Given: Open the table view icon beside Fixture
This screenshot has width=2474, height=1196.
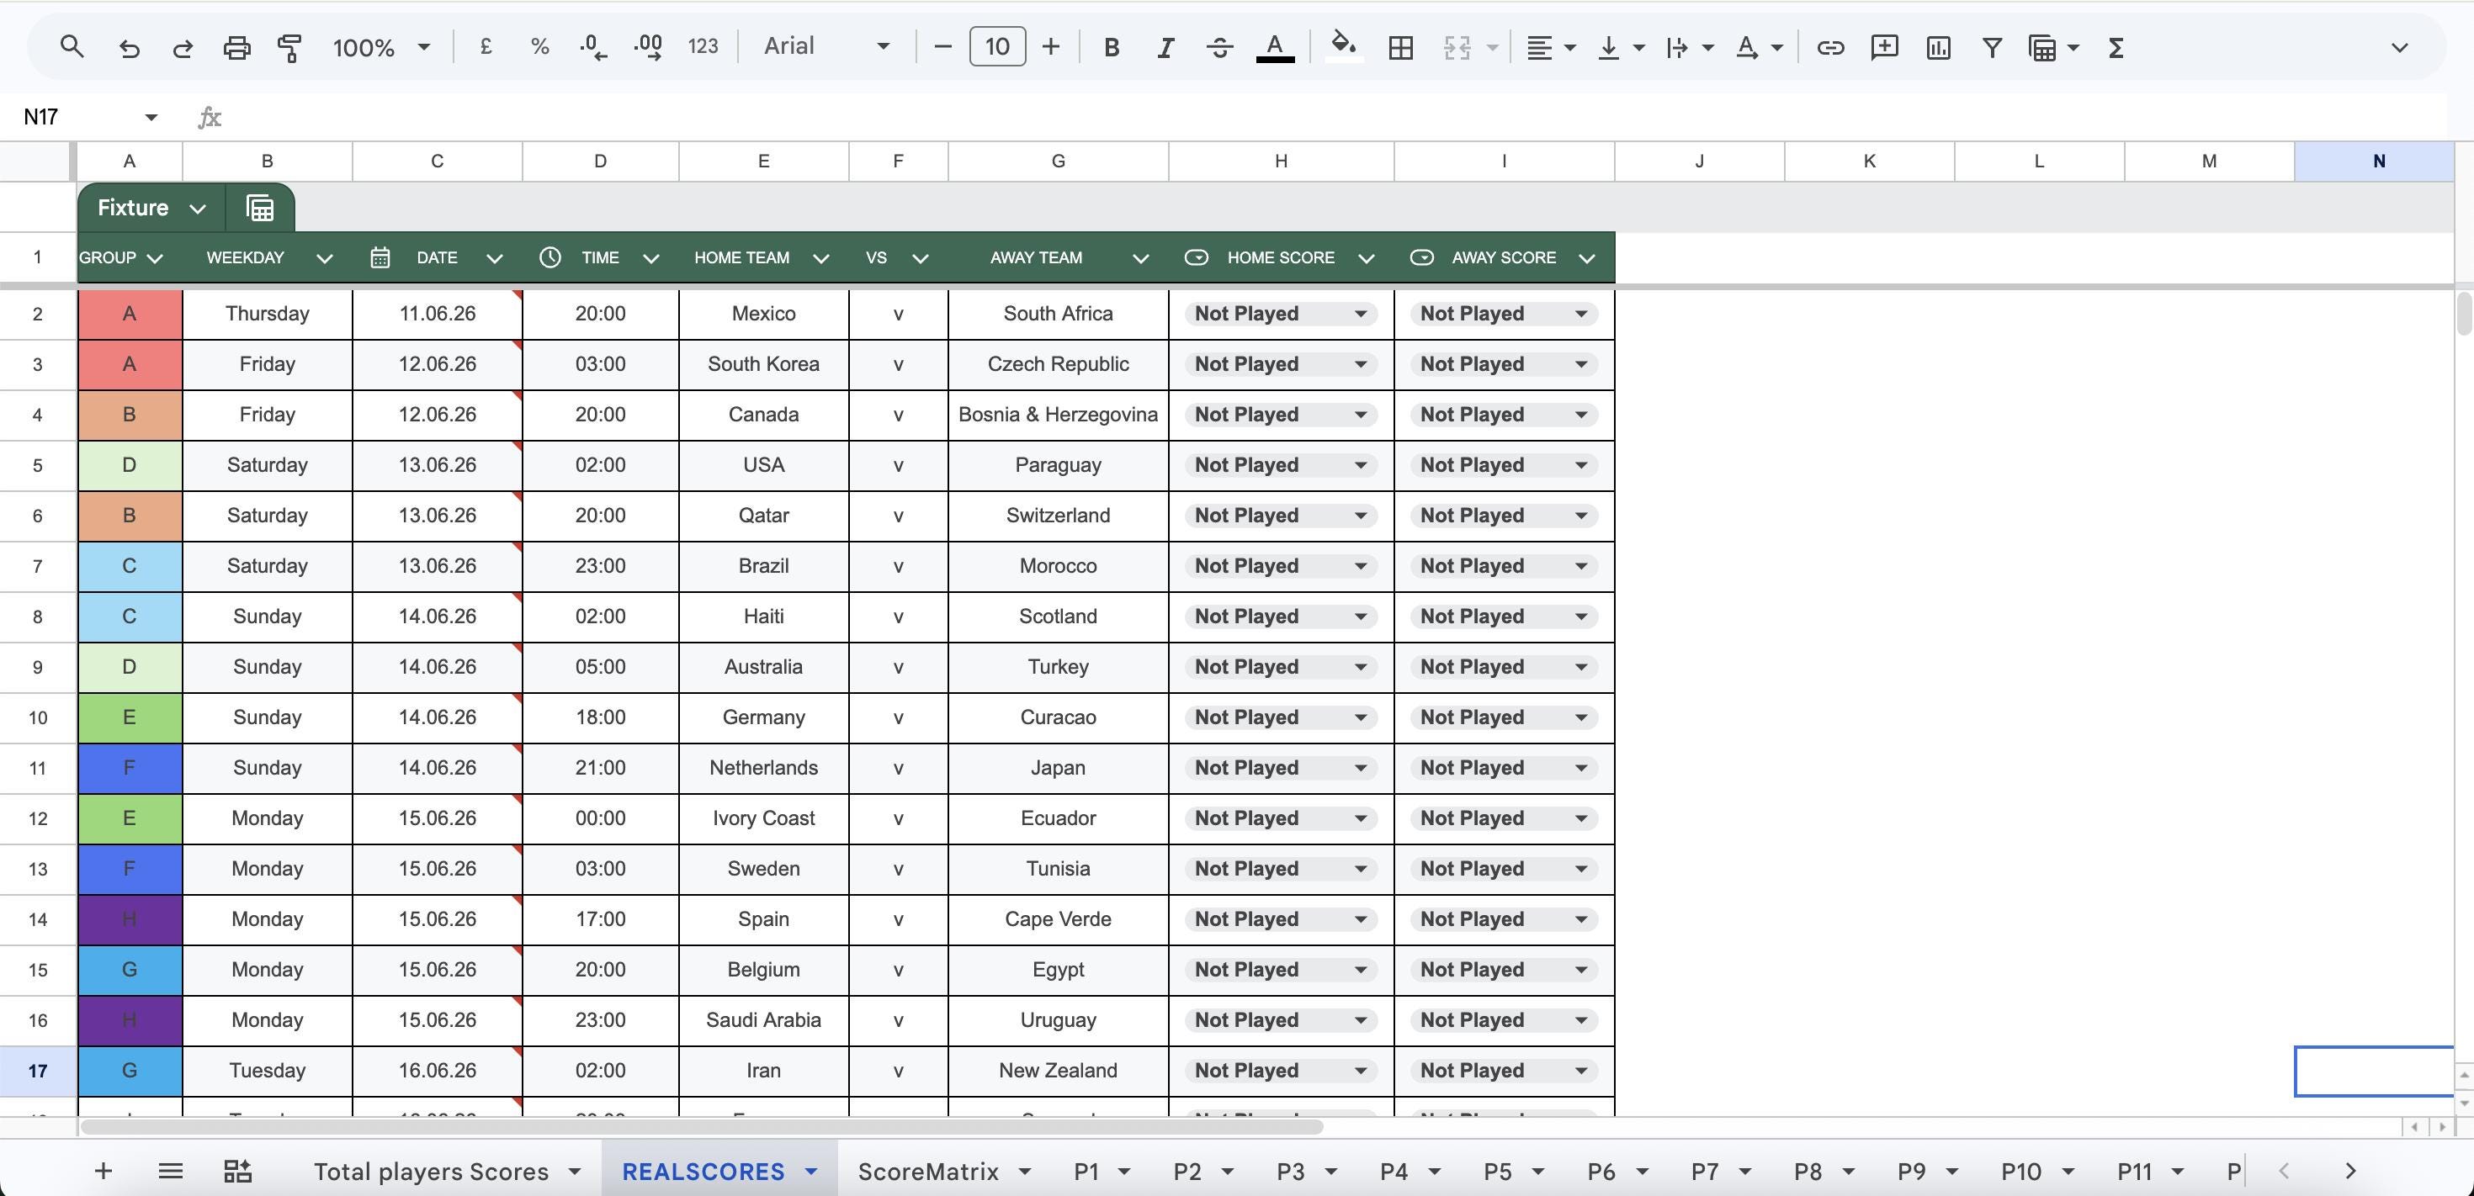Looking at the screenshot, I should coord(259,208).
